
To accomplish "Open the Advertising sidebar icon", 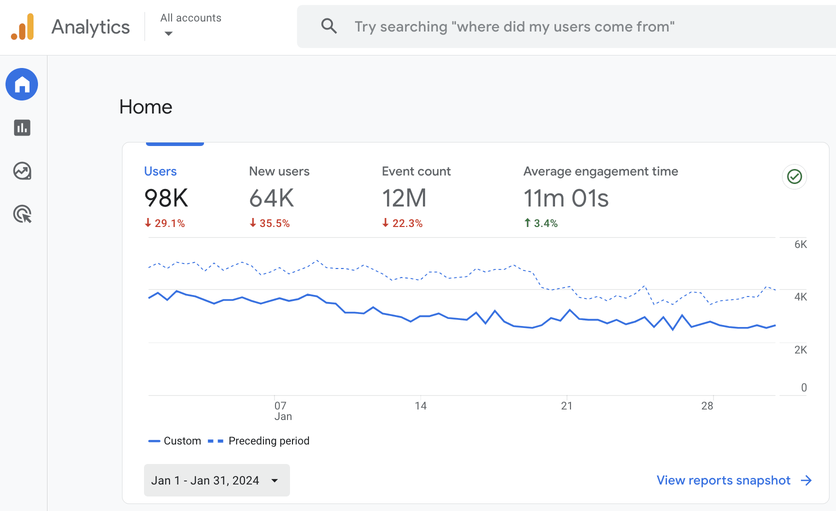I will [22, 214].
